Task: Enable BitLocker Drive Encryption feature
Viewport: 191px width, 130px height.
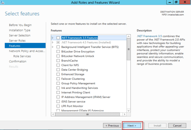Action: click(58, 51)
